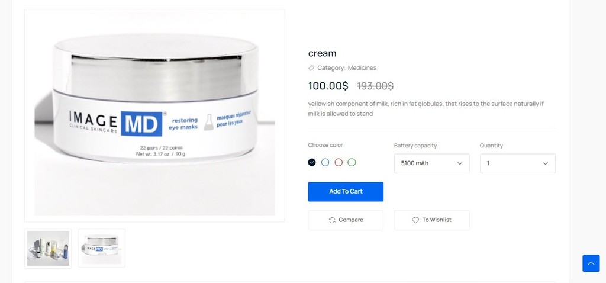The height and width of the screenshot is (283, 606).
Task: Add product To Wishlist
Action: (431, 220)
